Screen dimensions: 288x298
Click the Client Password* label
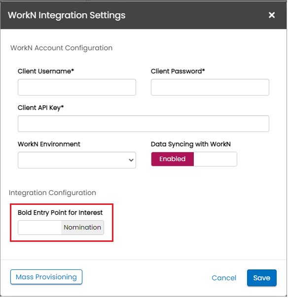(178, 71)
